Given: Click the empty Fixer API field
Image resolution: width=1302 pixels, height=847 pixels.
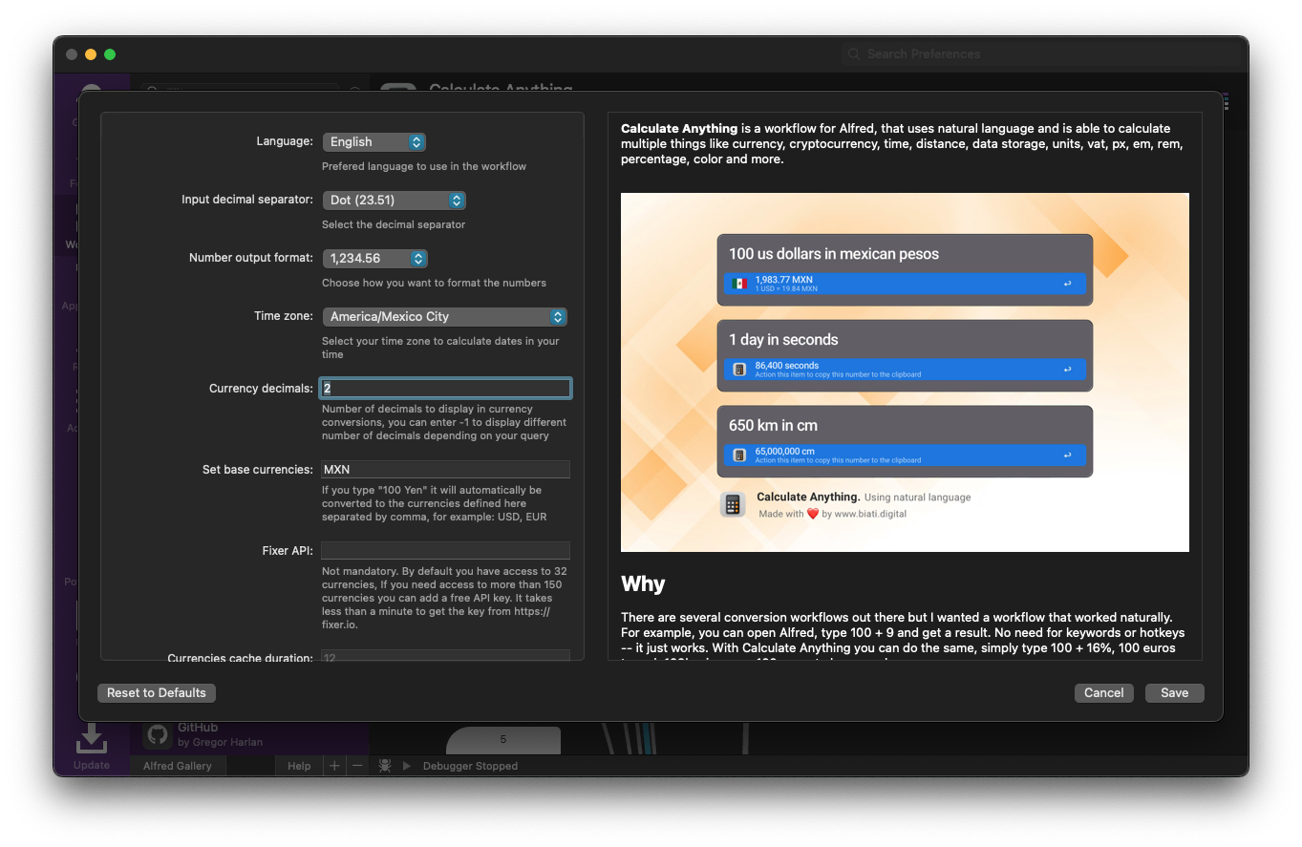Looking at the screenshot, I should click(x=445, y=550).
